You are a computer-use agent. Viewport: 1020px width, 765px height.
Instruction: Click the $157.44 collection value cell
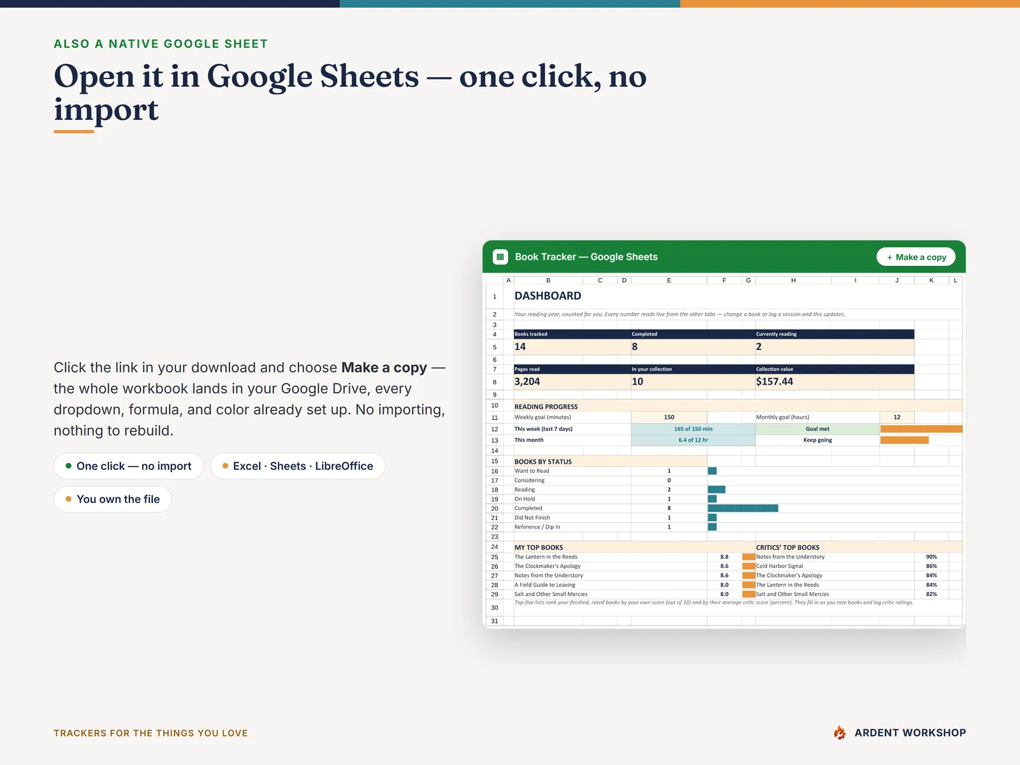point(834,382)
